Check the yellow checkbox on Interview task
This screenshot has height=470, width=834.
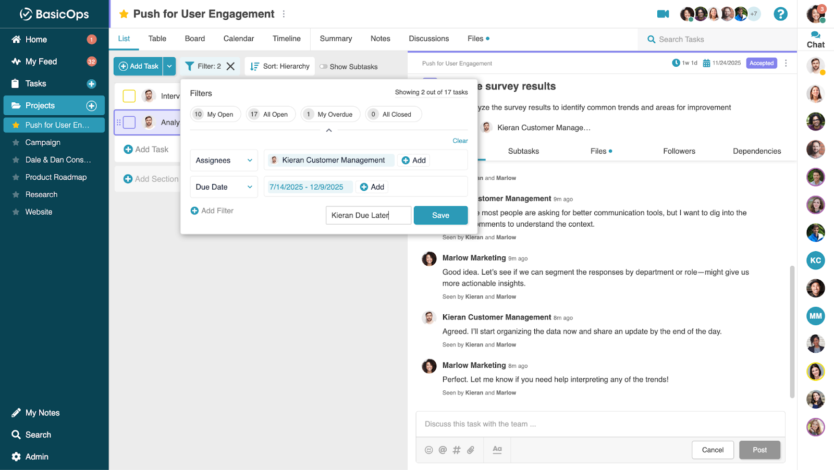point(129,96)
